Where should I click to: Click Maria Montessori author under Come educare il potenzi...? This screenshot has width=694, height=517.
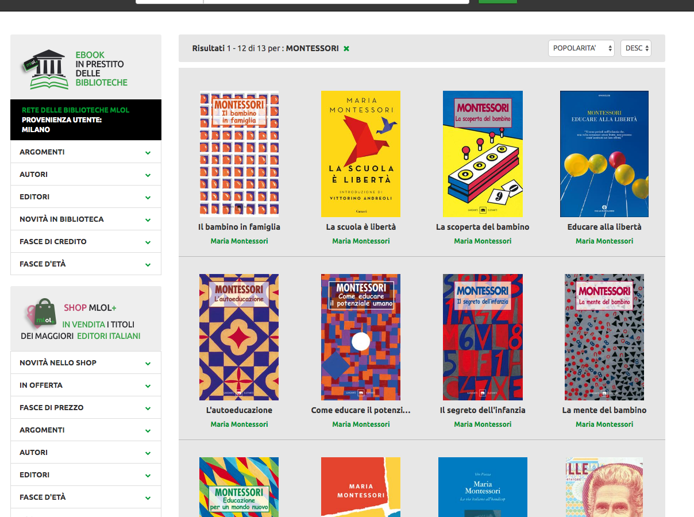[x=361, y=425]
